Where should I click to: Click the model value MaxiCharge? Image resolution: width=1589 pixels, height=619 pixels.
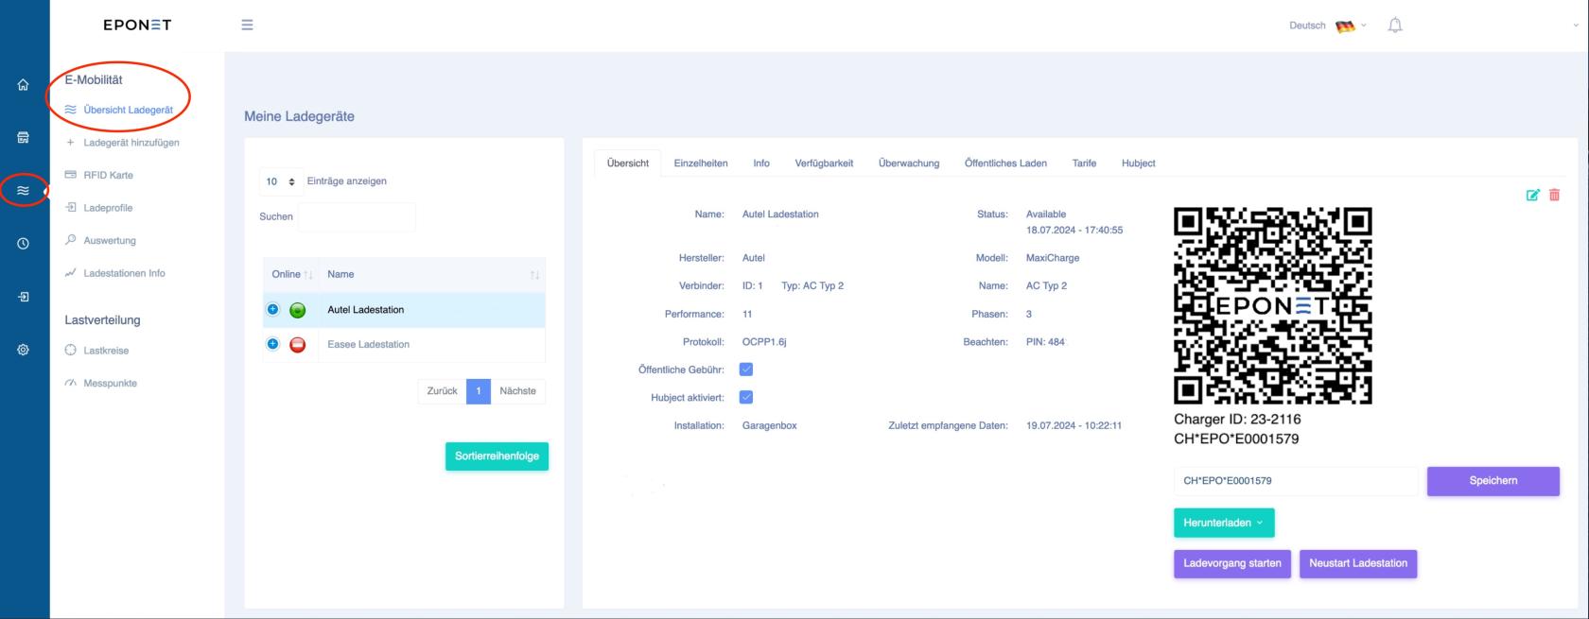click(1053, 258)
